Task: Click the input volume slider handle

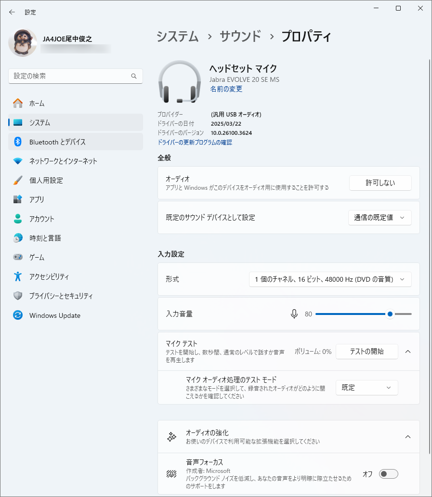Action: coord(390,314)
